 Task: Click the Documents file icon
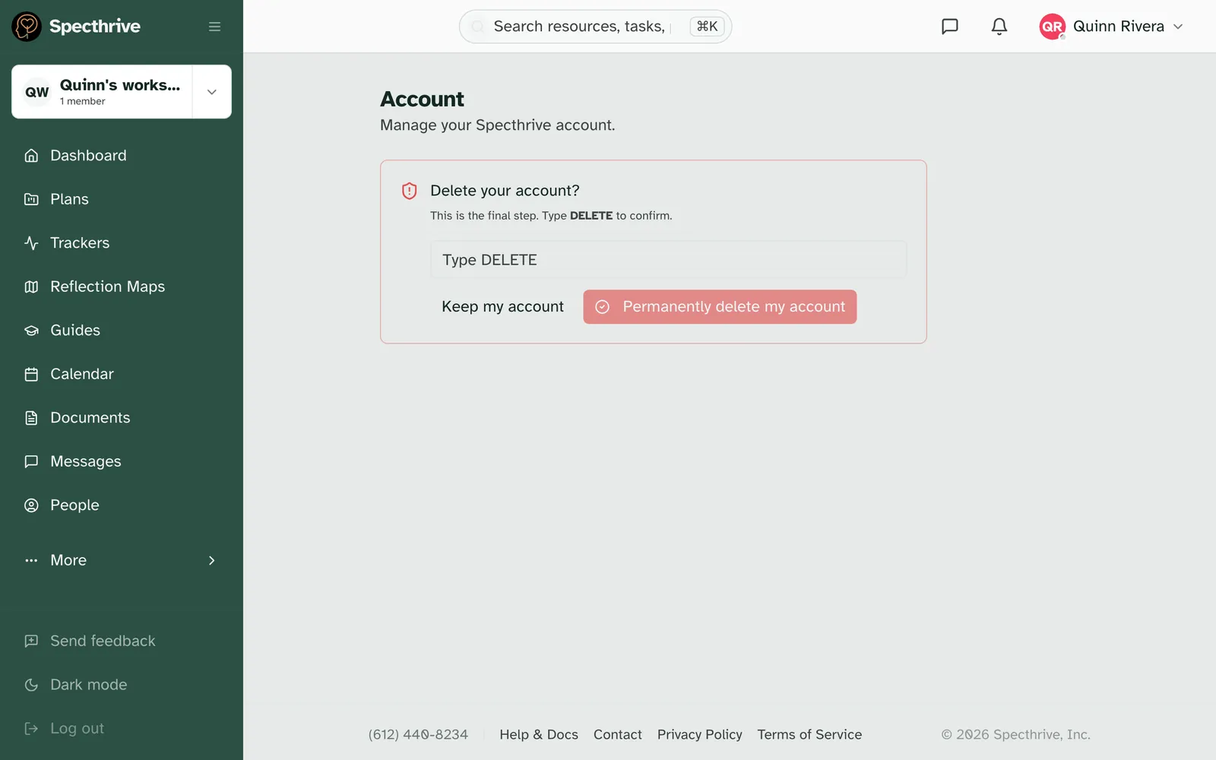coord(31,418)
